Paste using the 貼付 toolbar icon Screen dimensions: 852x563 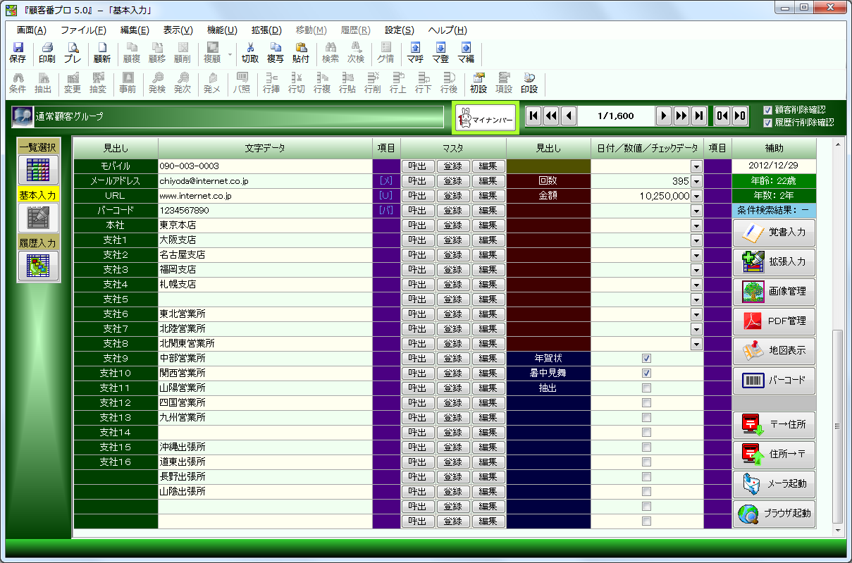point(301,53)
